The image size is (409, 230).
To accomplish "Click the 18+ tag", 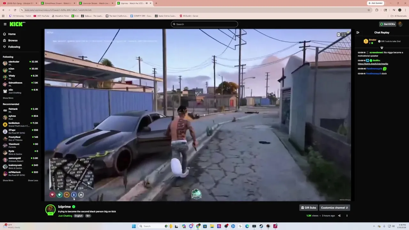I will (88, 216).
